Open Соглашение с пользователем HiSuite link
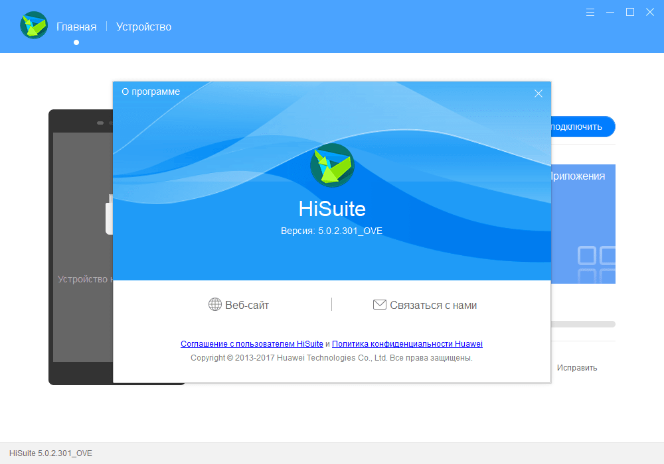Viewport: 664px width, 464px height. point(252,344)
